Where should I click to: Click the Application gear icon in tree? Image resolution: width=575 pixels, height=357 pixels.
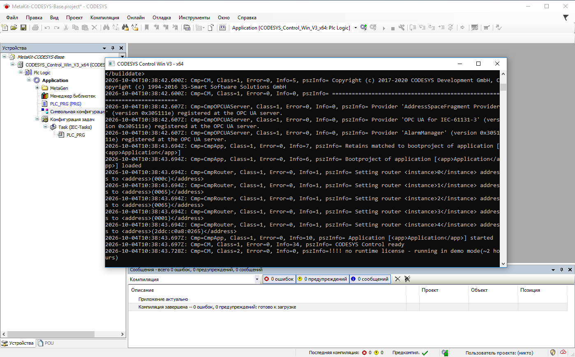37,80
